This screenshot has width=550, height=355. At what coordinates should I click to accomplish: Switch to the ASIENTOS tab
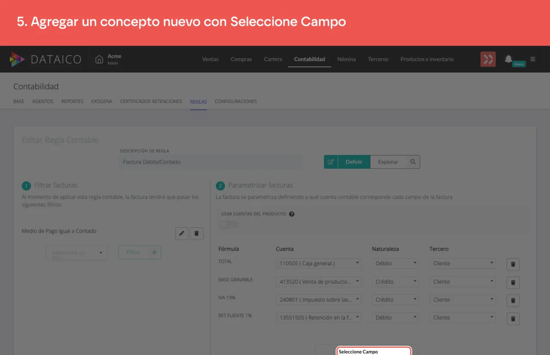tap(43, 101)
